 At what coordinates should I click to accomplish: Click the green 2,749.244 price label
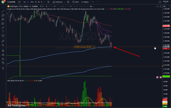point(166,76)
